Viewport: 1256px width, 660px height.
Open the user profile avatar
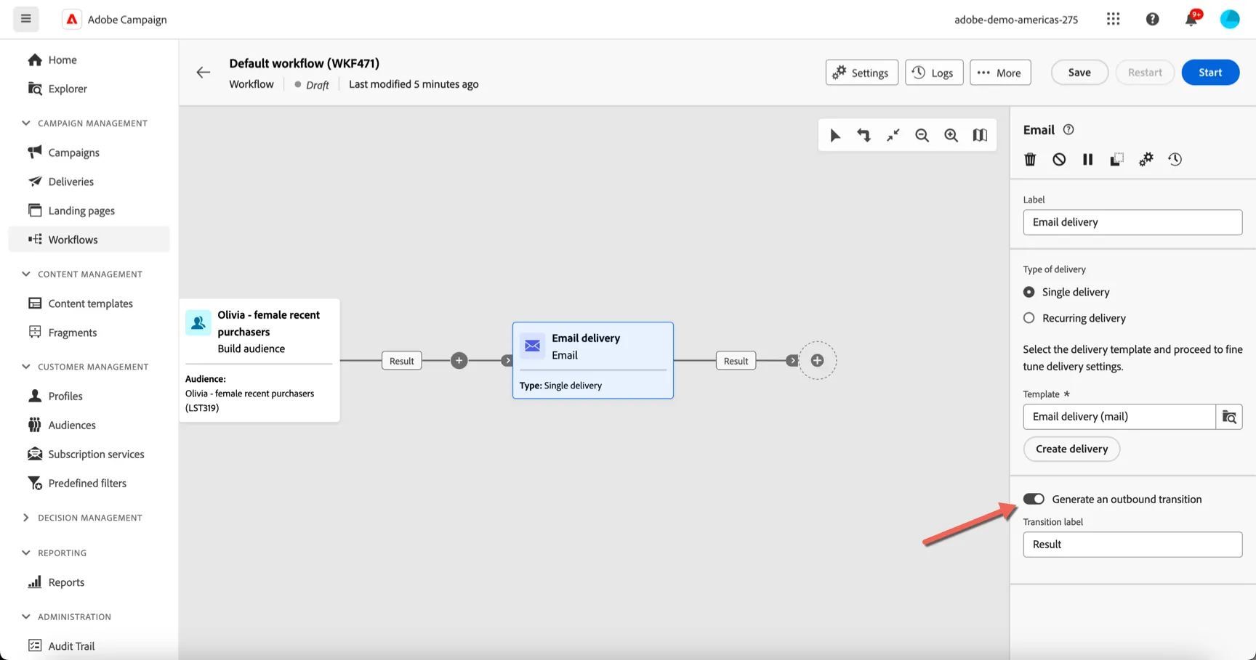tap(1229, 19)
